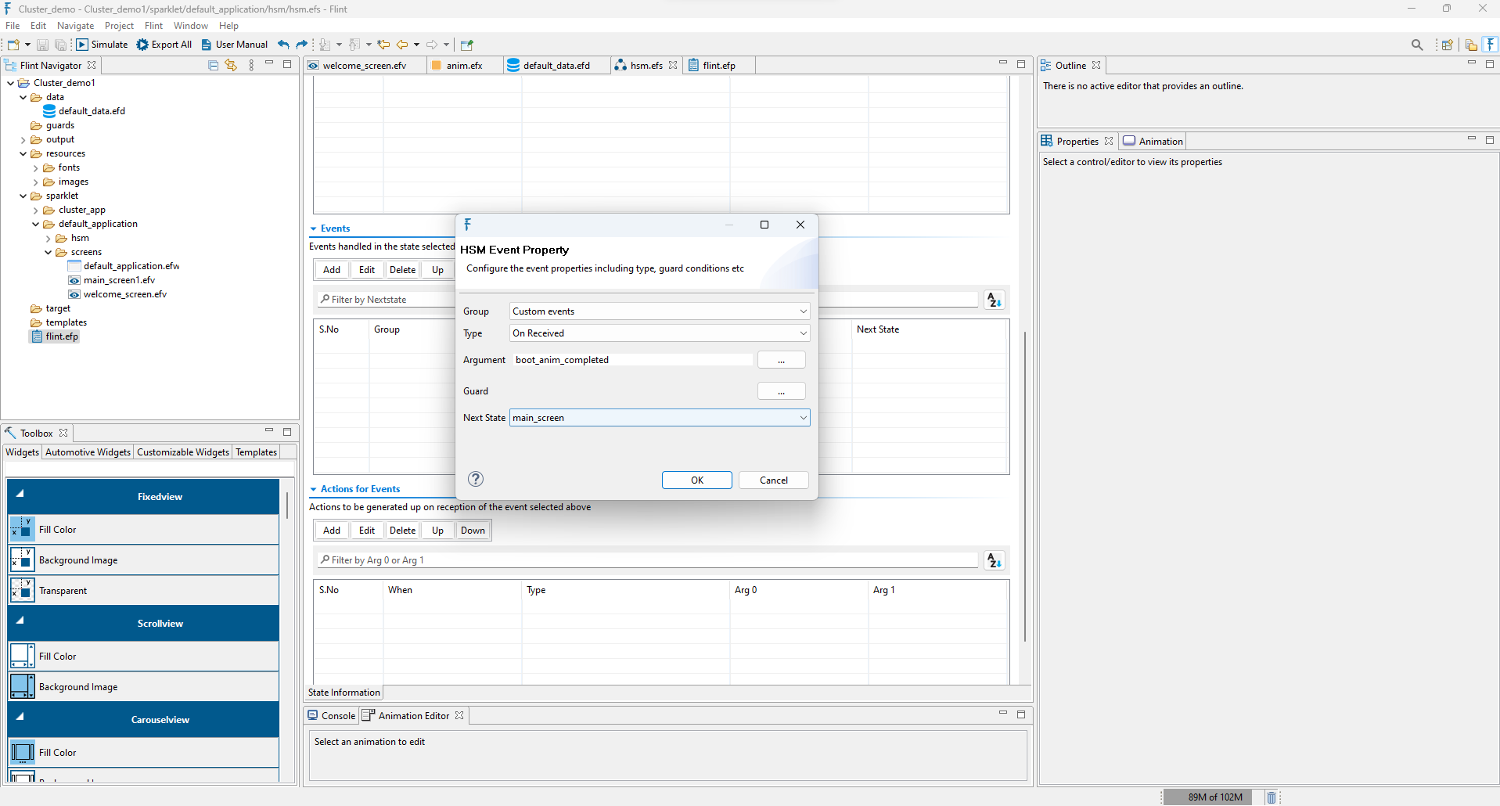Screen dimensions: 1500x806
Task: Click the Argument field boot_anim_completed
Action: (x=632, y=360)
